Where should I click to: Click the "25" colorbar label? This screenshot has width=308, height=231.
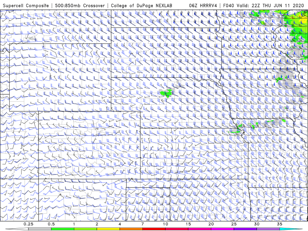(234, 224)
